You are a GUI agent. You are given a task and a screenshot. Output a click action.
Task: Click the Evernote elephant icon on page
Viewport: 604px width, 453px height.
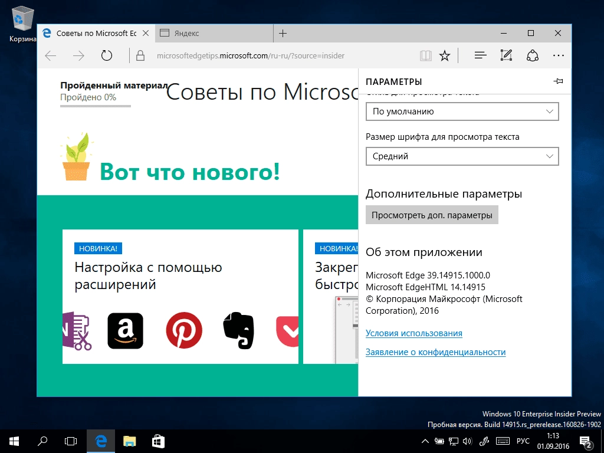pos(239,330)
